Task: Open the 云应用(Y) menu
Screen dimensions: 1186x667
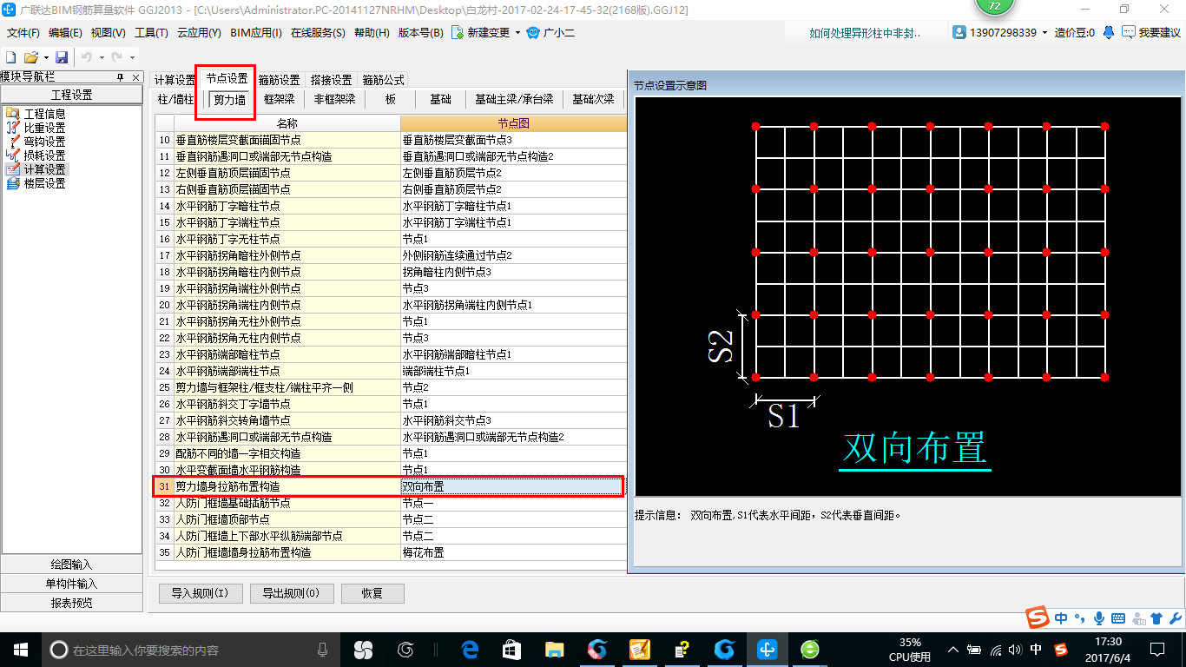Action: 199,33
